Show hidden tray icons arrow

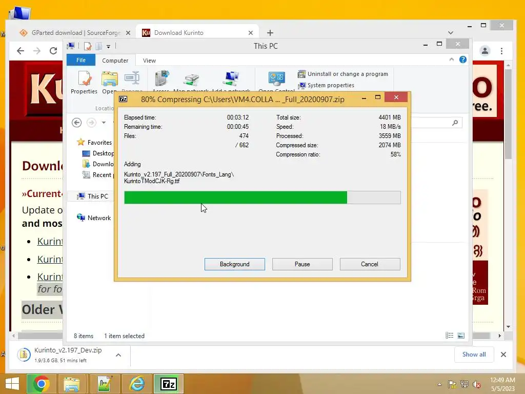coord(439,384)
